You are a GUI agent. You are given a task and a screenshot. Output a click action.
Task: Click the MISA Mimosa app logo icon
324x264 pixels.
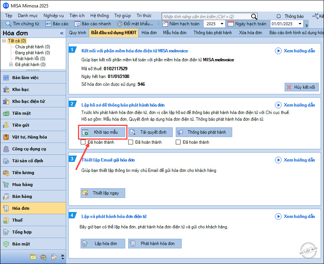[6, 6]
